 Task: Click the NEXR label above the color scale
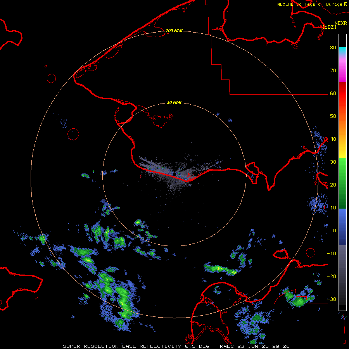click(x=341, y=23)
